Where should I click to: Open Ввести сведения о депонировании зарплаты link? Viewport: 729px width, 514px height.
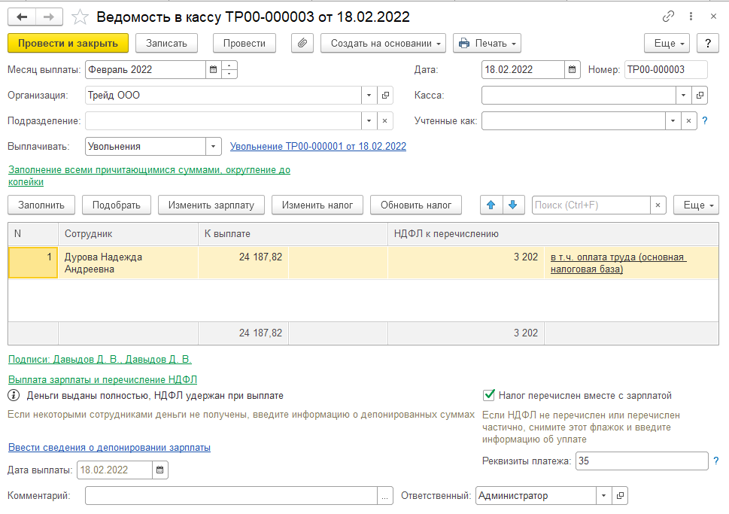(109, 448)
